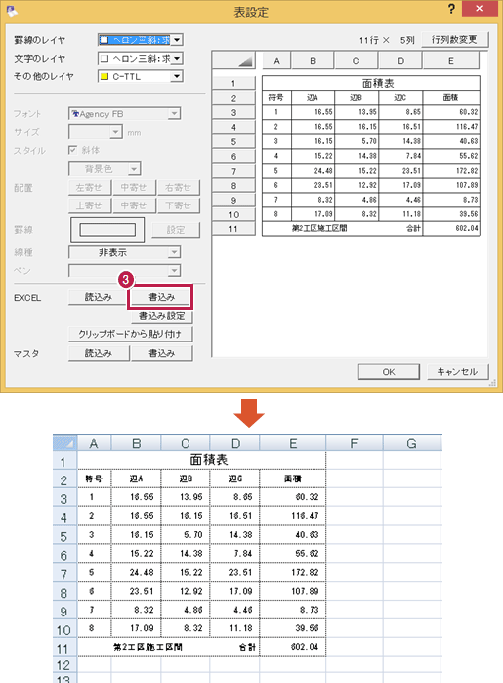Toggle the 斜体 style checkbox
The image size is (503, 683).
click(x=72, y=150)
